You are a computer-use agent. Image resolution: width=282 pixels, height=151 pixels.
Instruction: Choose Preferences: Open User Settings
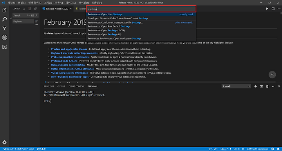point(141,14)
